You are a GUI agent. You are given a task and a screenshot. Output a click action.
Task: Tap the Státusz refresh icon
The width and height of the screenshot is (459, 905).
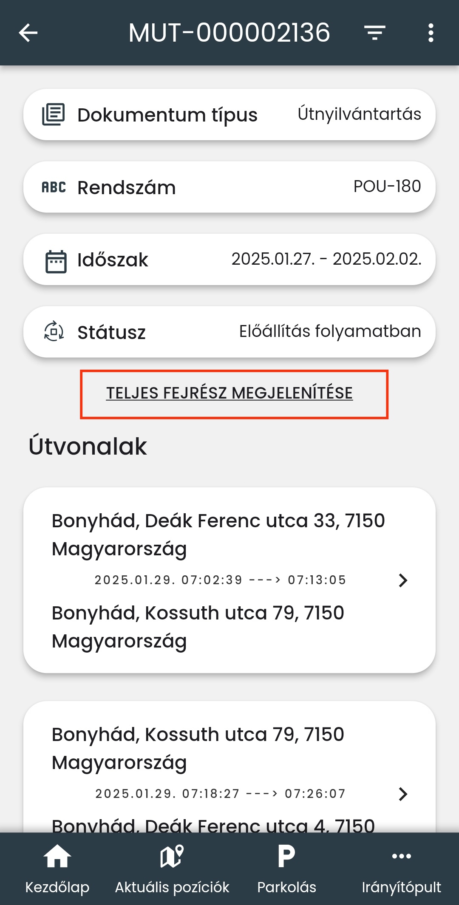[x=54, y=332]
